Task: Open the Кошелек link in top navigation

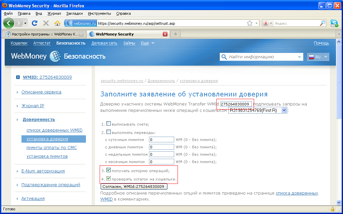Action: [x=19, y=43]
